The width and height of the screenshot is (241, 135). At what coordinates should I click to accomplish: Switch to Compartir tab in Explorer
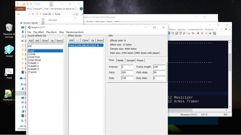click(x=37, y=9)
